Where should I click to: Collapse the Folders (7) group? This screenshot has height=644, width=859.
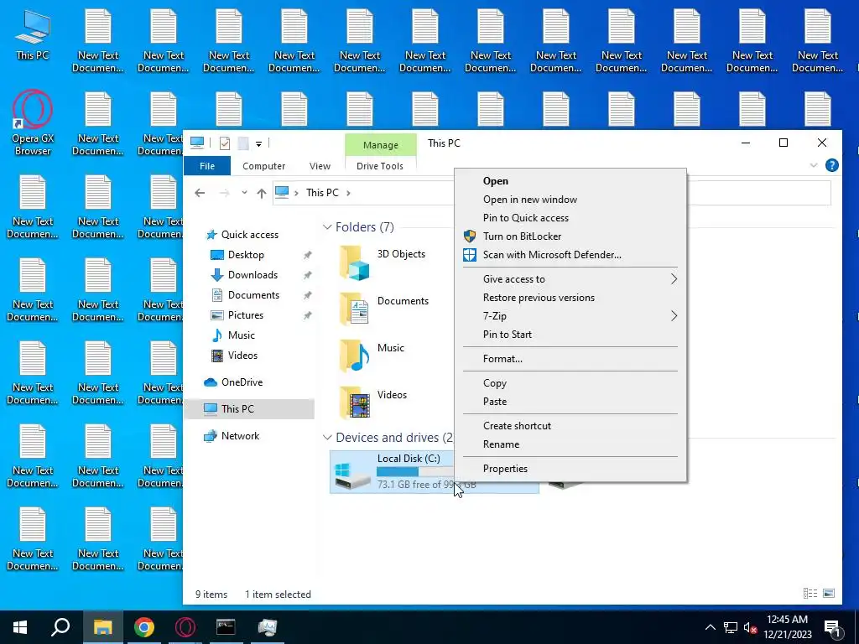click(327, 226)
